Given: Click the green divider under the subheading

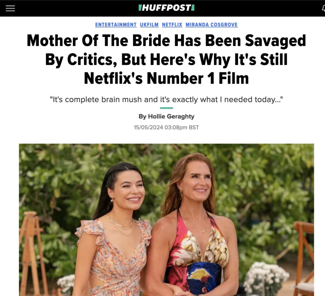Looking at the screenshot, I should pos(166,108).
